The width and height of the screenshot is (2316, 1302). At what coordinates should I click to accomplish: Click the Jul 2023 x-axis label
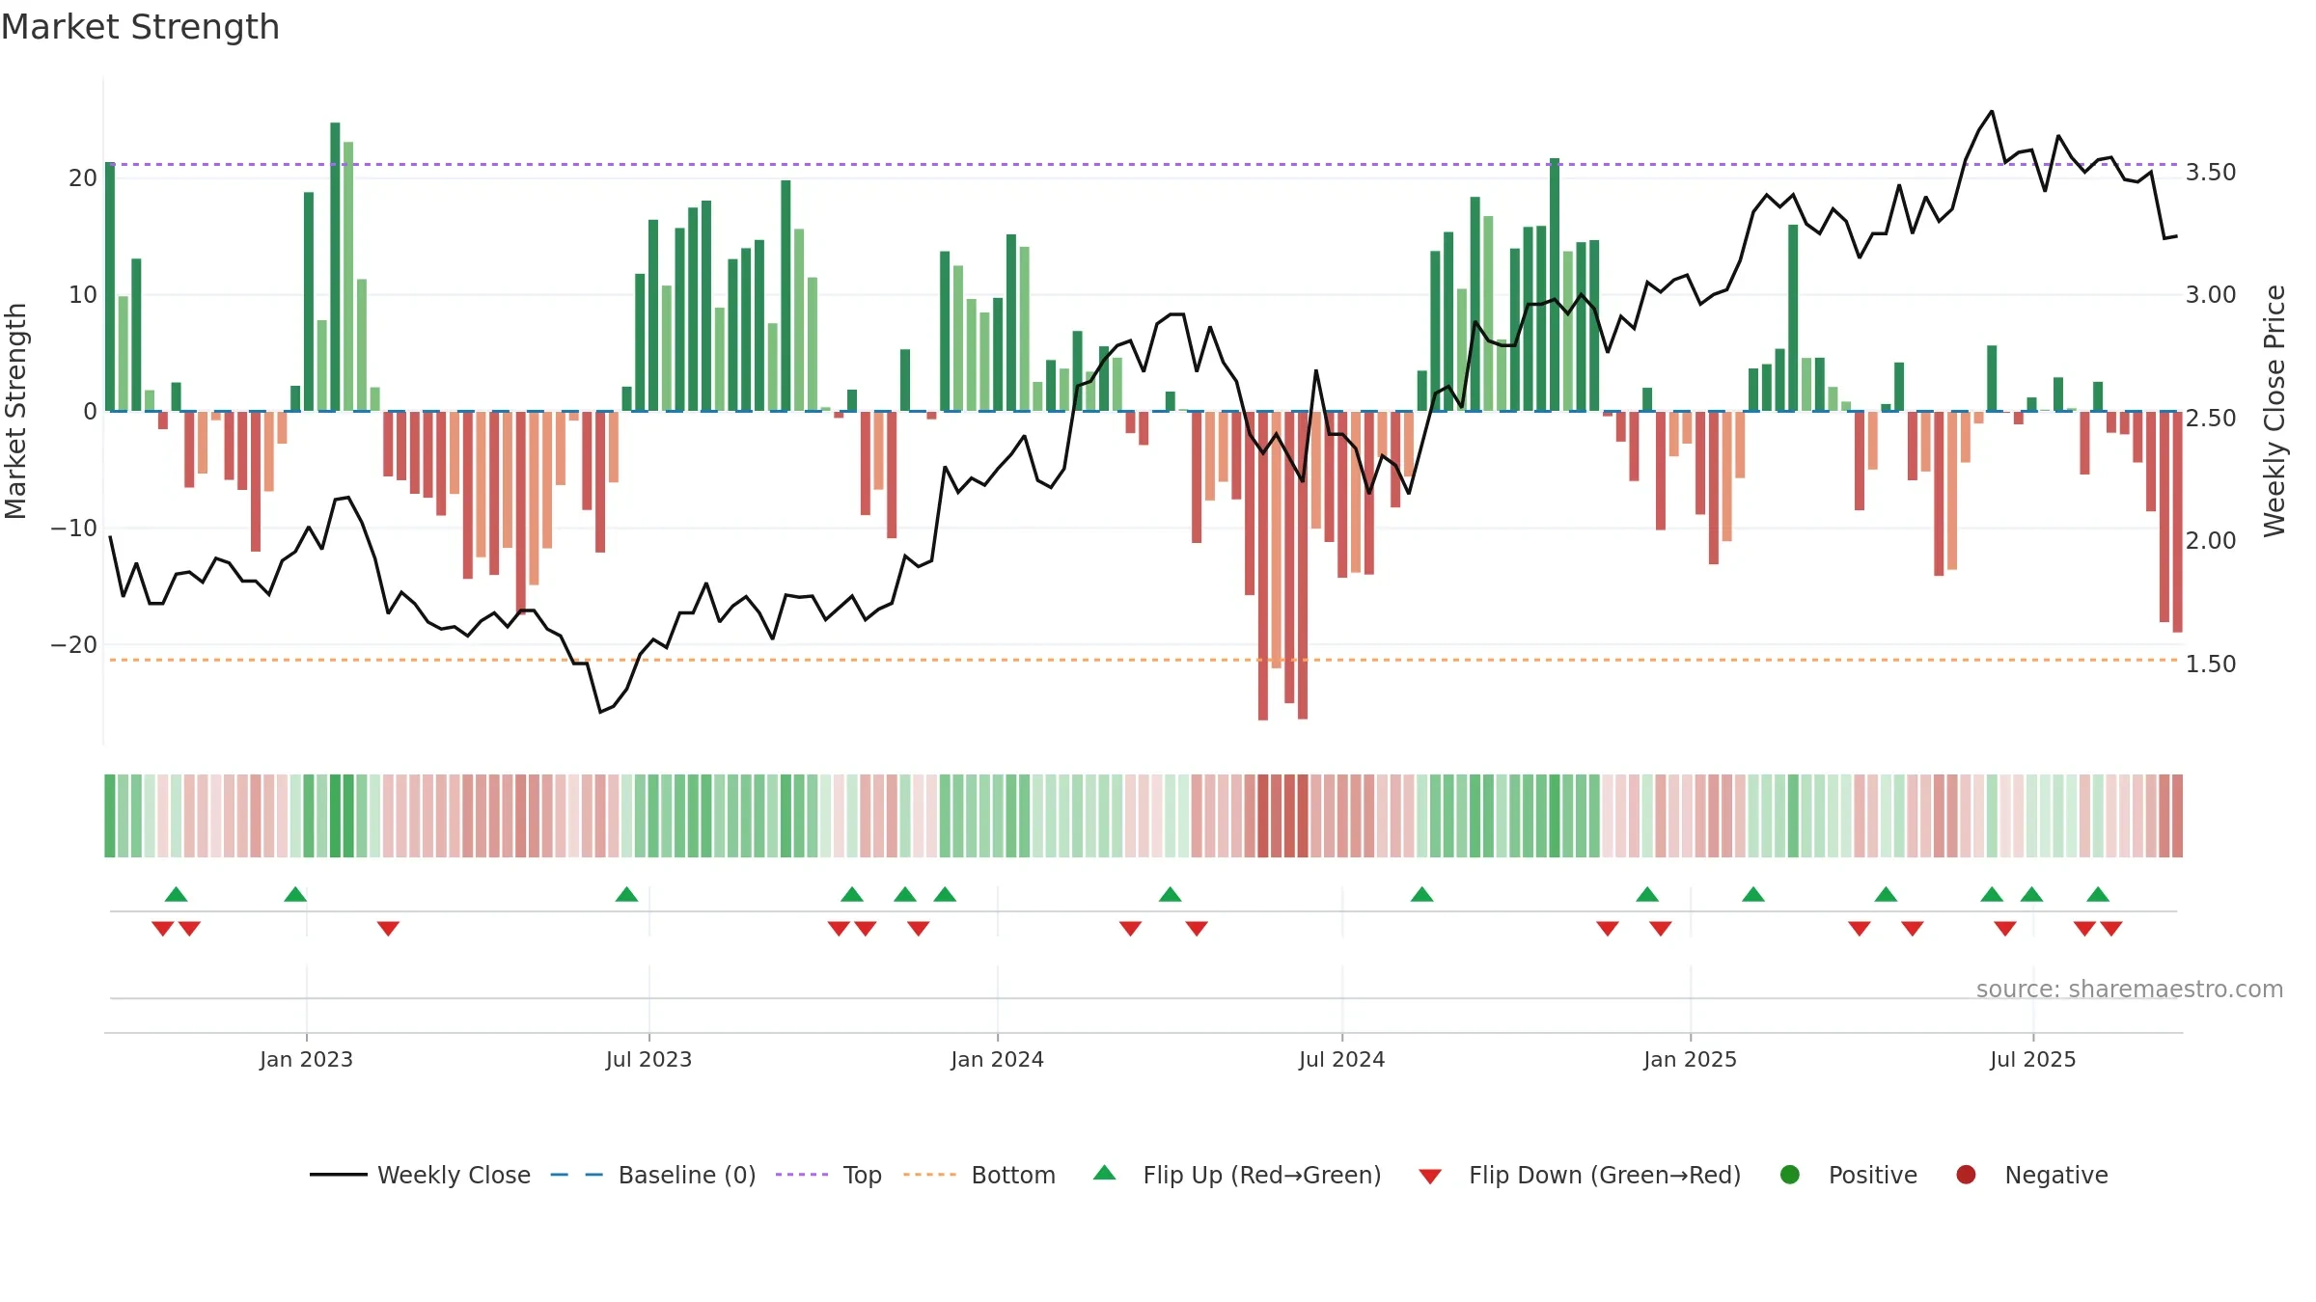pos(648,1059)
